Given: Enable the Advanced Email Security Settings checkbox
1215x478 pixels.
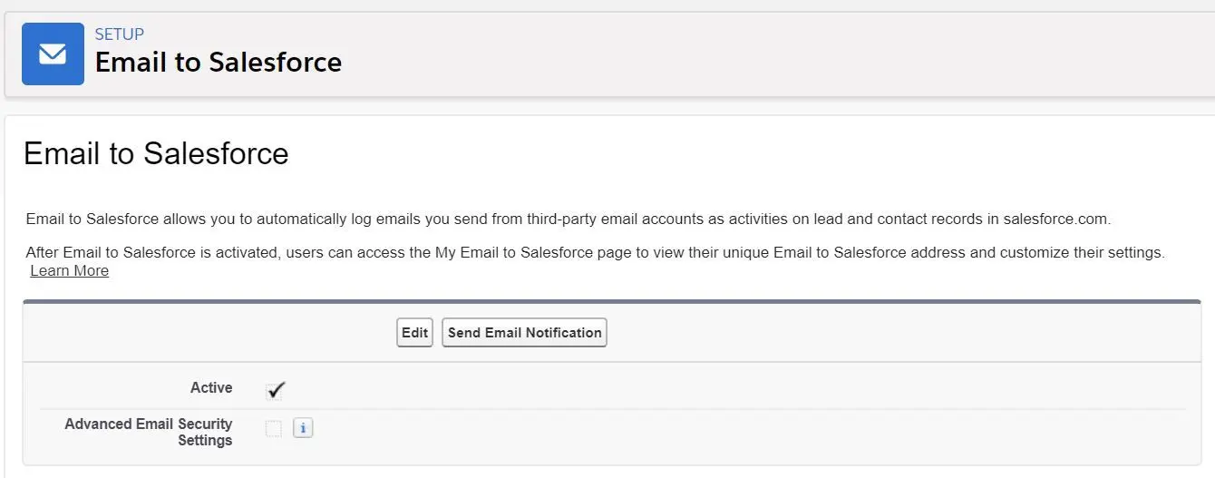Looking at the screenshot, I should coord(274,428).
